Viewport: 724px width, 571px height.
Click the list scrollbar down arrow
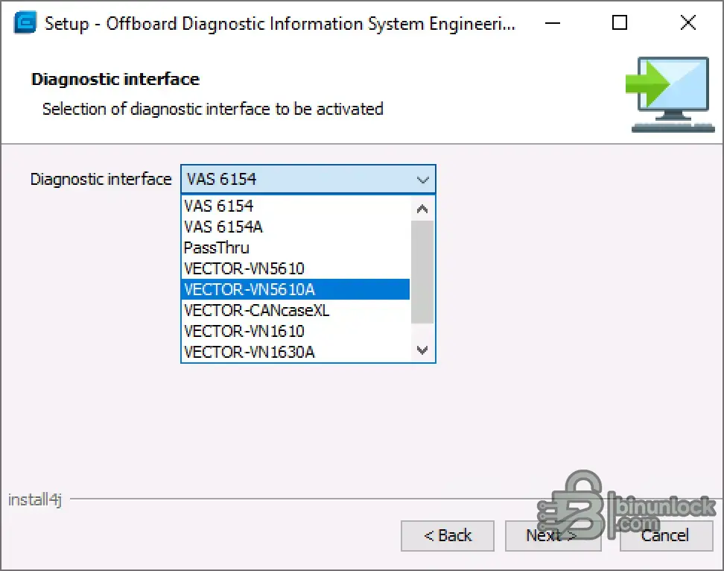[x=422, y=350]
